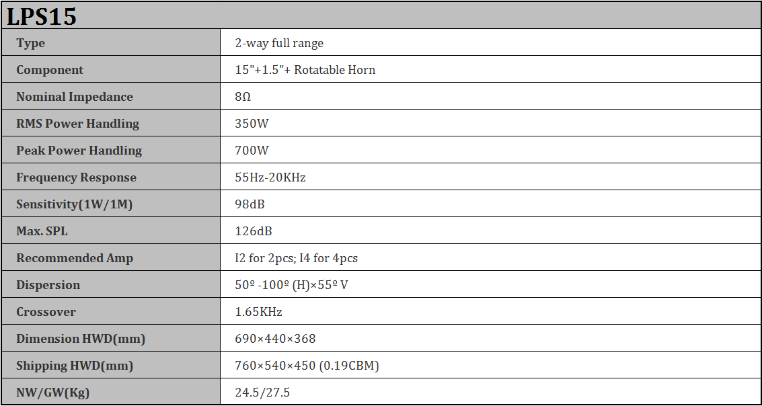Image resolution: width=762 pixels, height=406 pixels.
Task: Click the 55Hz-20KHz value cell
Action: click(270, 177)
